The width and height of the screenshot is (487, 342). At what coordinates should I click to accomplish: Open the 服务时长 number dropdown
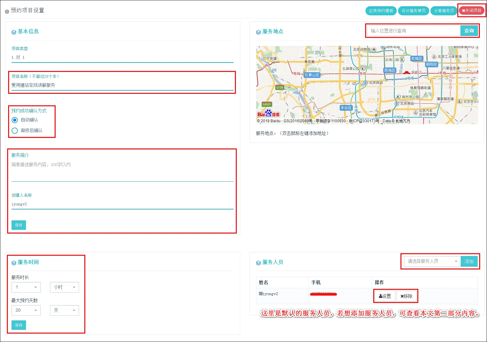(x=26, y=287)
